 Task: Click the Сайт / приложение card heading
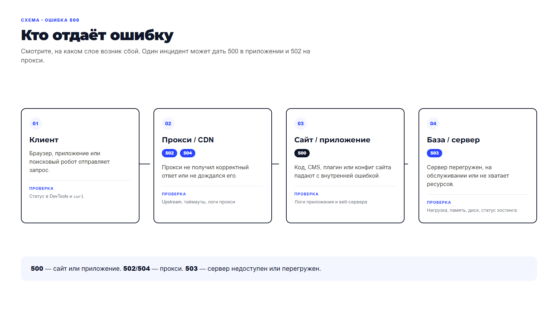332,140
